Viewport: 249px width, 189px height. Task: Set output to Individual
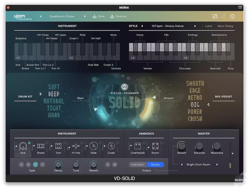click(138, 165)
